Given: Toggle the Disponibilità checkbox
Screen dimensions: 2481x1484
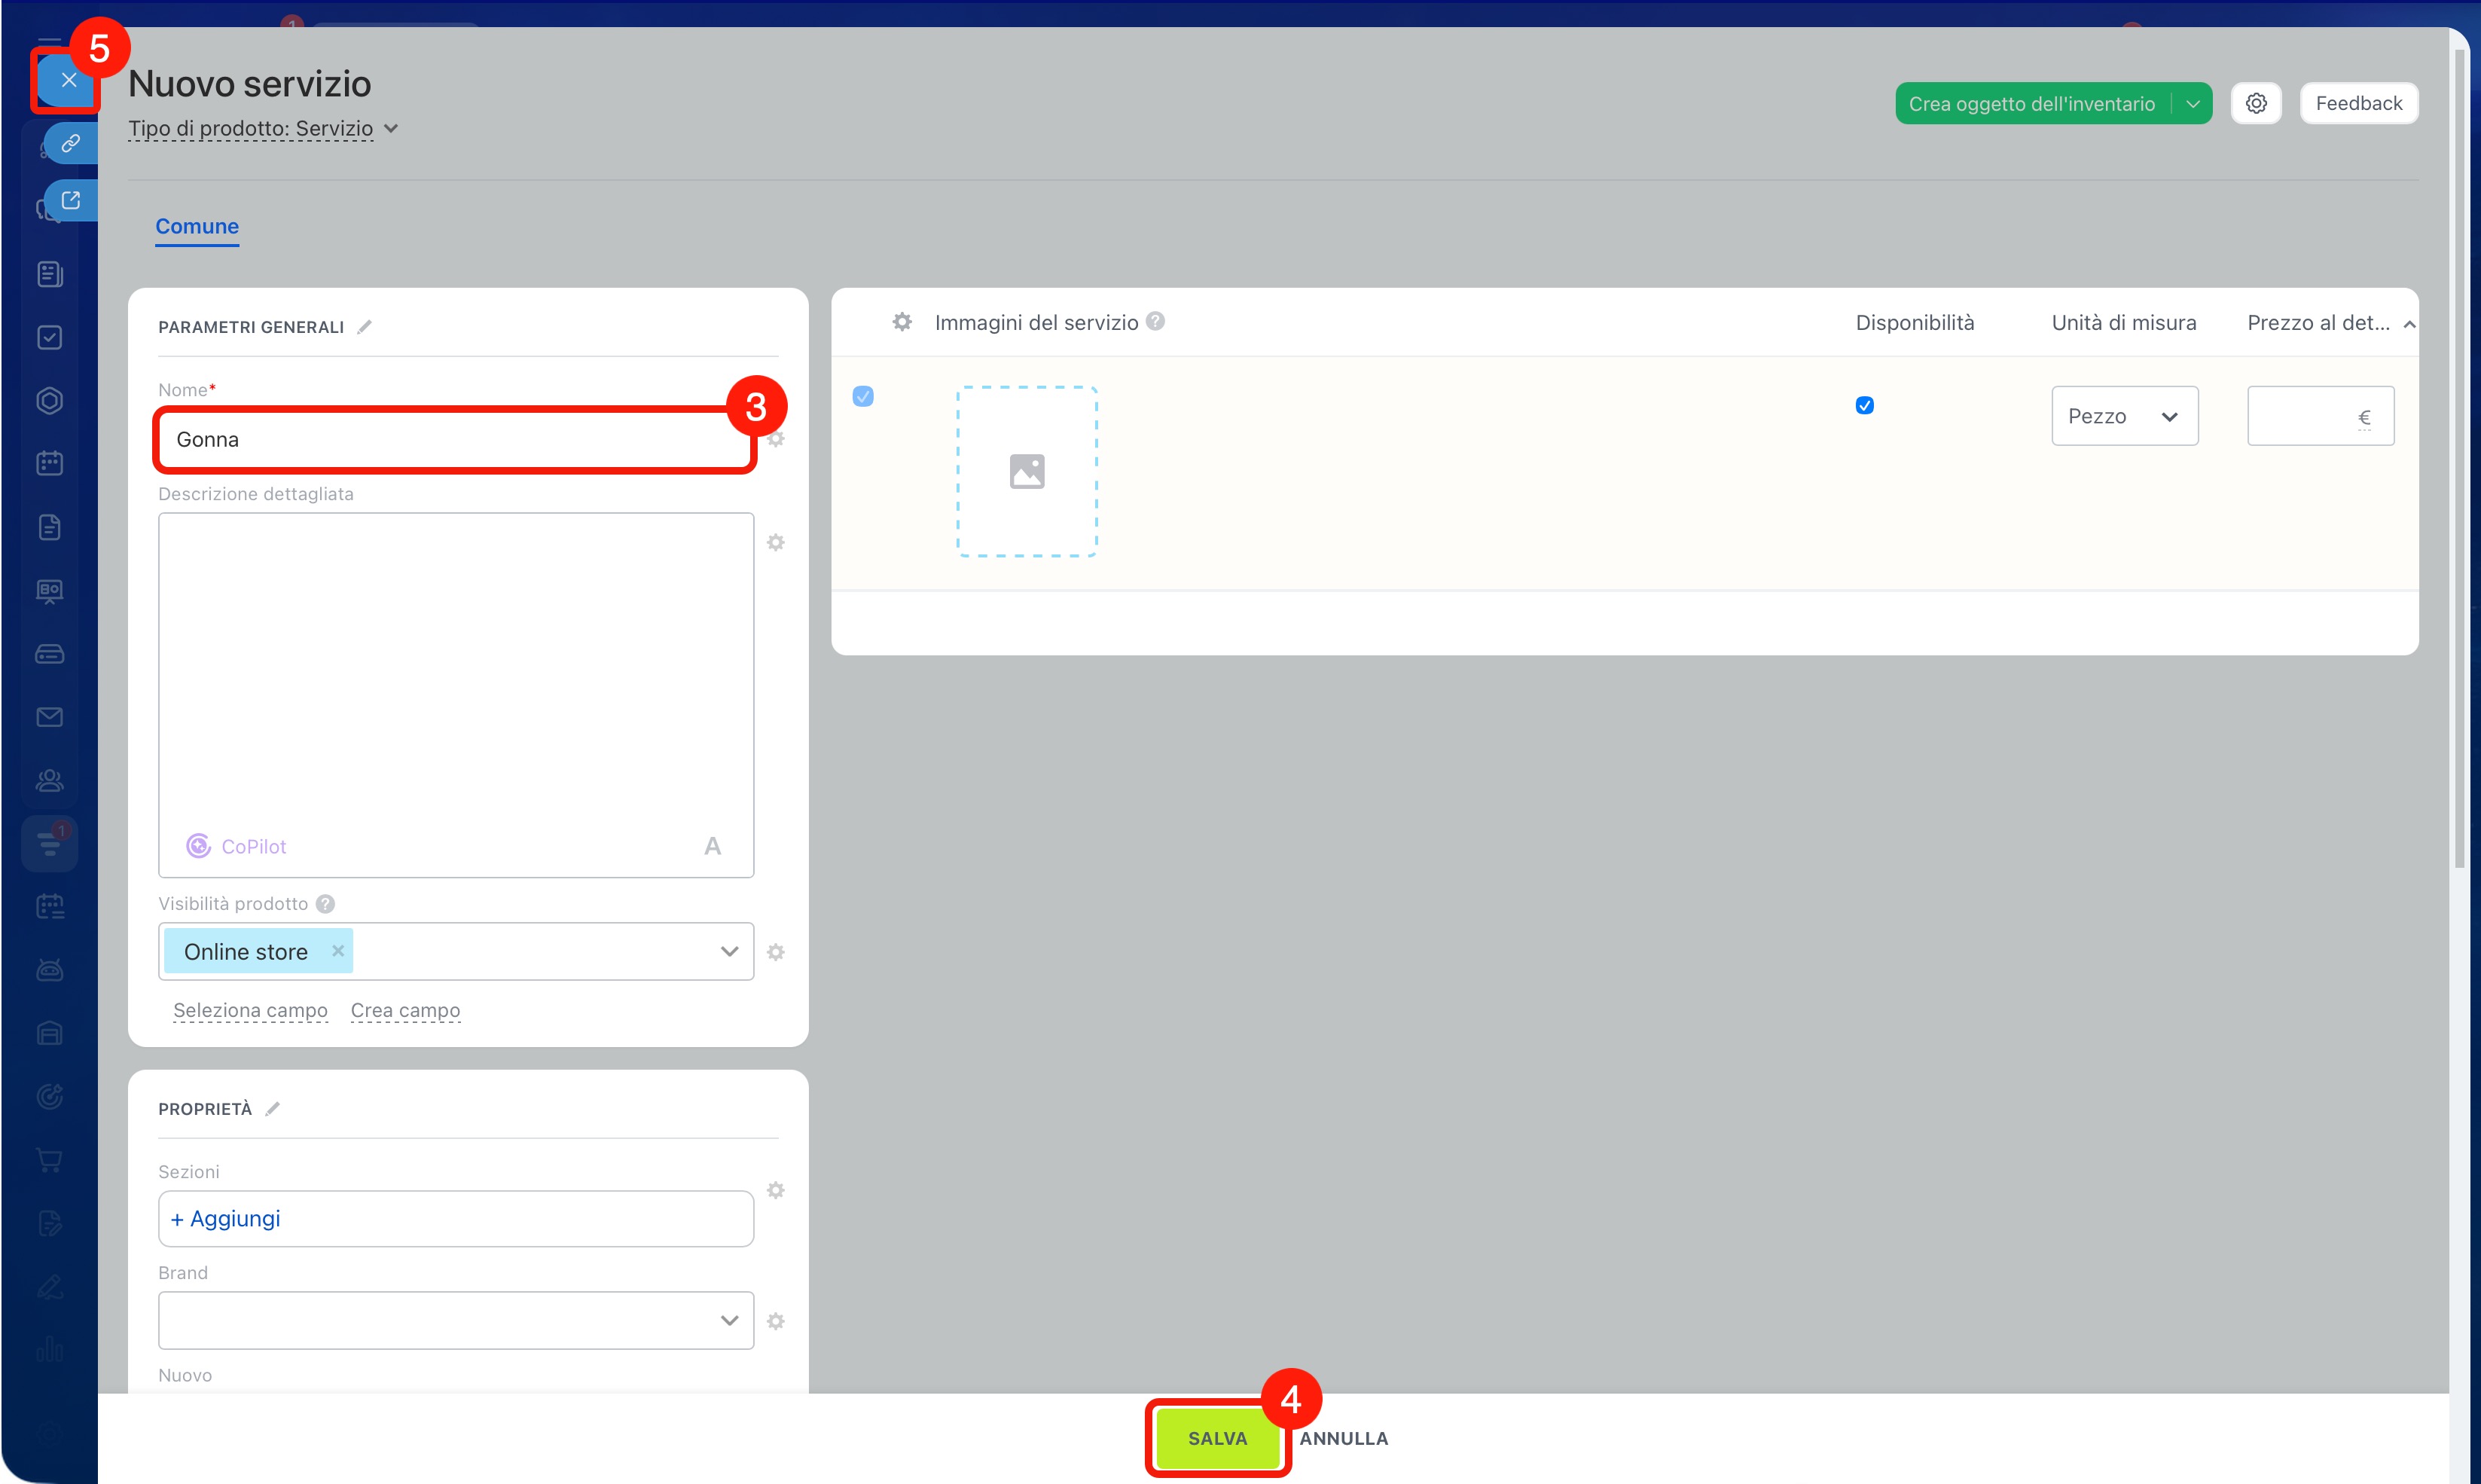Looking at the screenshot, I should [x=1864, y=405].
